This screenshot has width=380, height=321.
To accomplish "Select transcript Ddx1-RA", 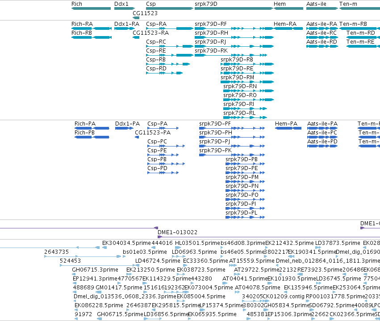I will (x=127, y=24).
